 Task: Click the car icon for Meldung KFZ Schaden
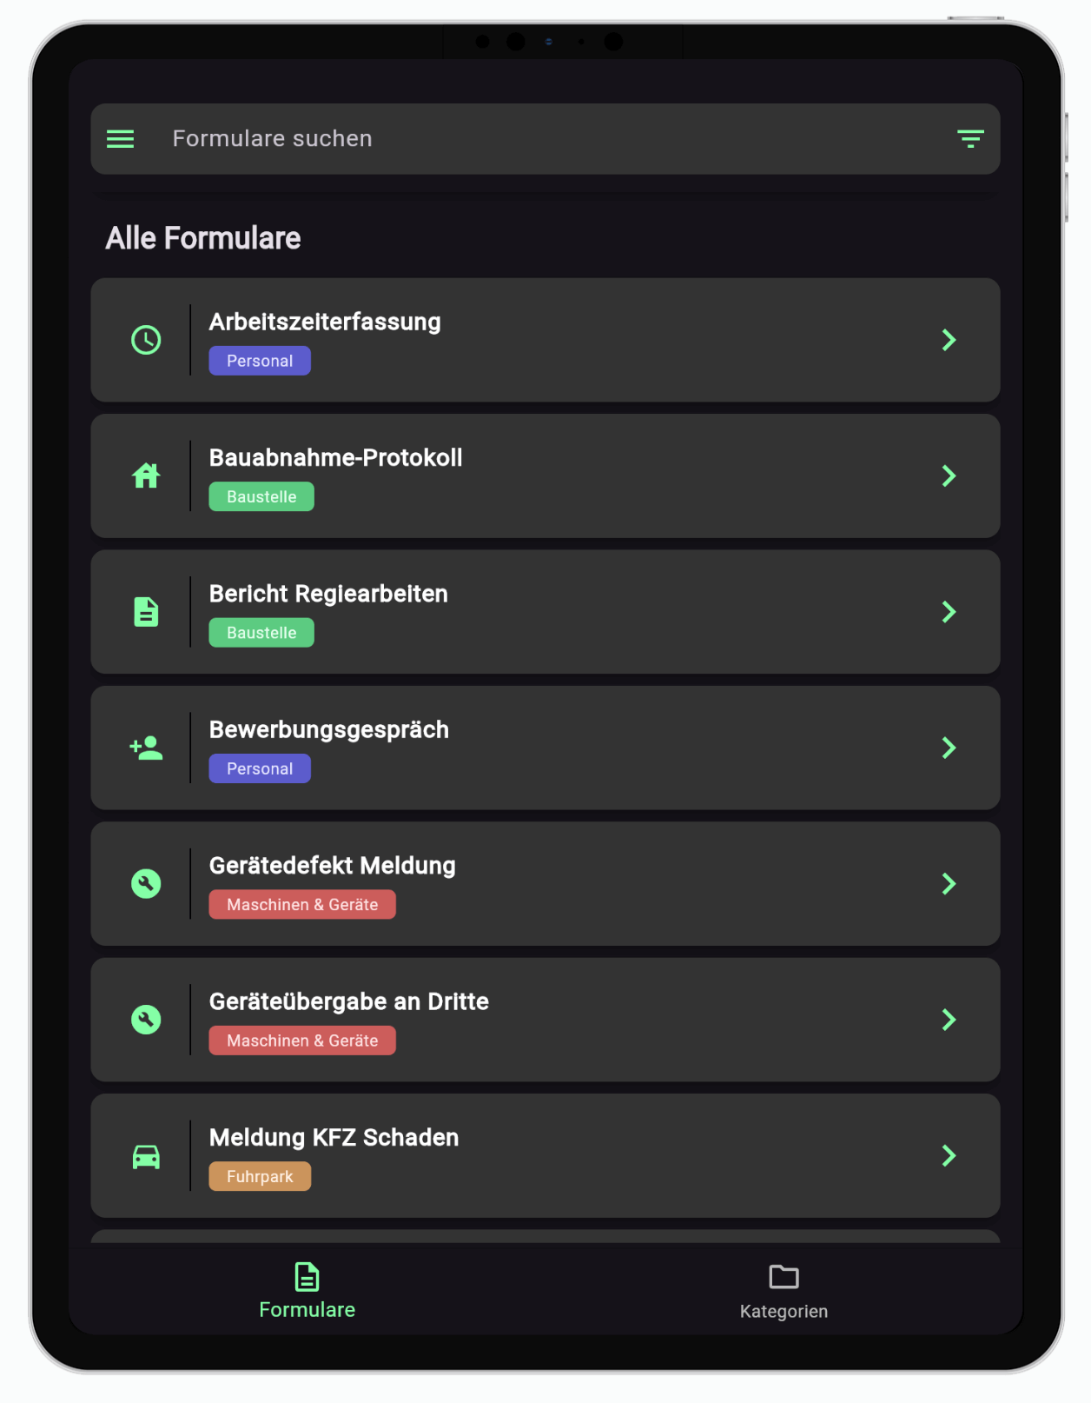click(146, 1156)
